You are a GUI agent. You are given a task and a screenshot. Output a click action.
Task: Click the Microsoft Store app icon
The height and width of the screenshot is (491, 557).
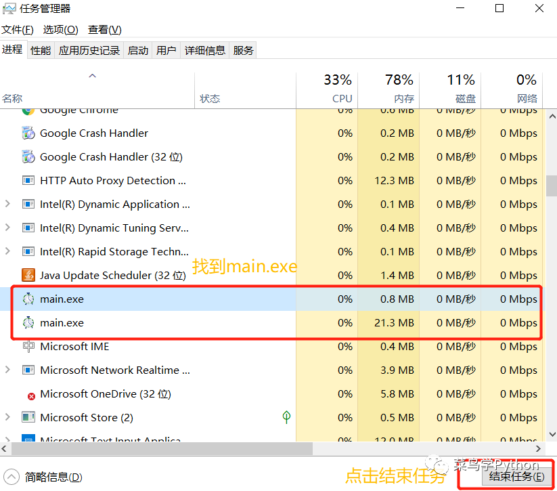[28, 417]
